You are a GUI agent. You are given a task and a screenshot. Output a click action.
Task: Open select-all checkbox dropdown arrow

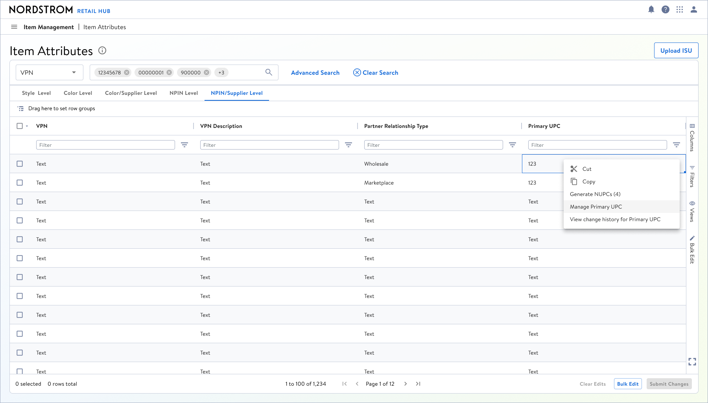coord(27,126)
